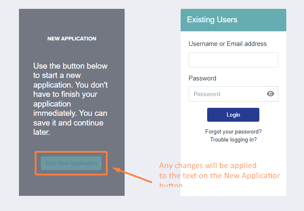Click the Username or Email address label
Image resolution: width=304 pixels, height=211 pixels.
pyautogui.click(x=228, y=44)
